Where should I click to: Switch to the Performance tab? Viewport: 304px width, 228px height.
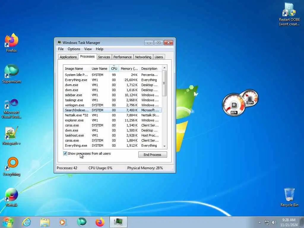click(123, 57)
